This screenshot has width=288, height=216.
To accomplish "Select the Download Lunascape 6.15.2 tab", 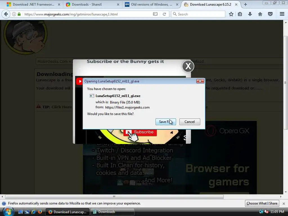I will pos(210,4).
